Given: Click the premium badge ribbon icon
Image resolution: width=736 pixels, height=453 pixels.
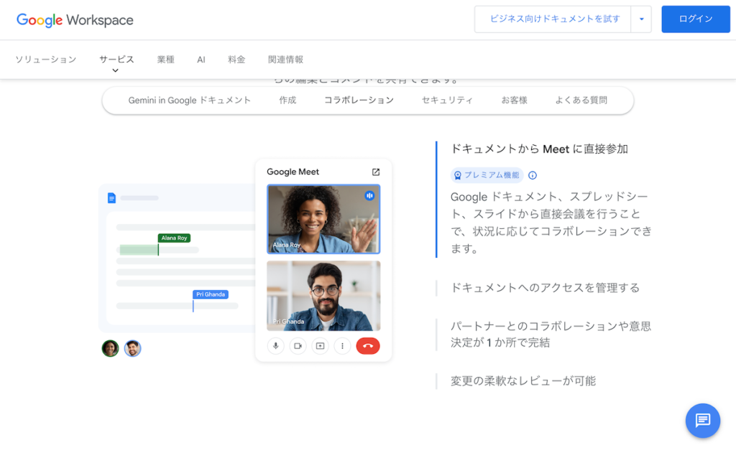Looking at the screenshot, I should (x=458, y=175).
